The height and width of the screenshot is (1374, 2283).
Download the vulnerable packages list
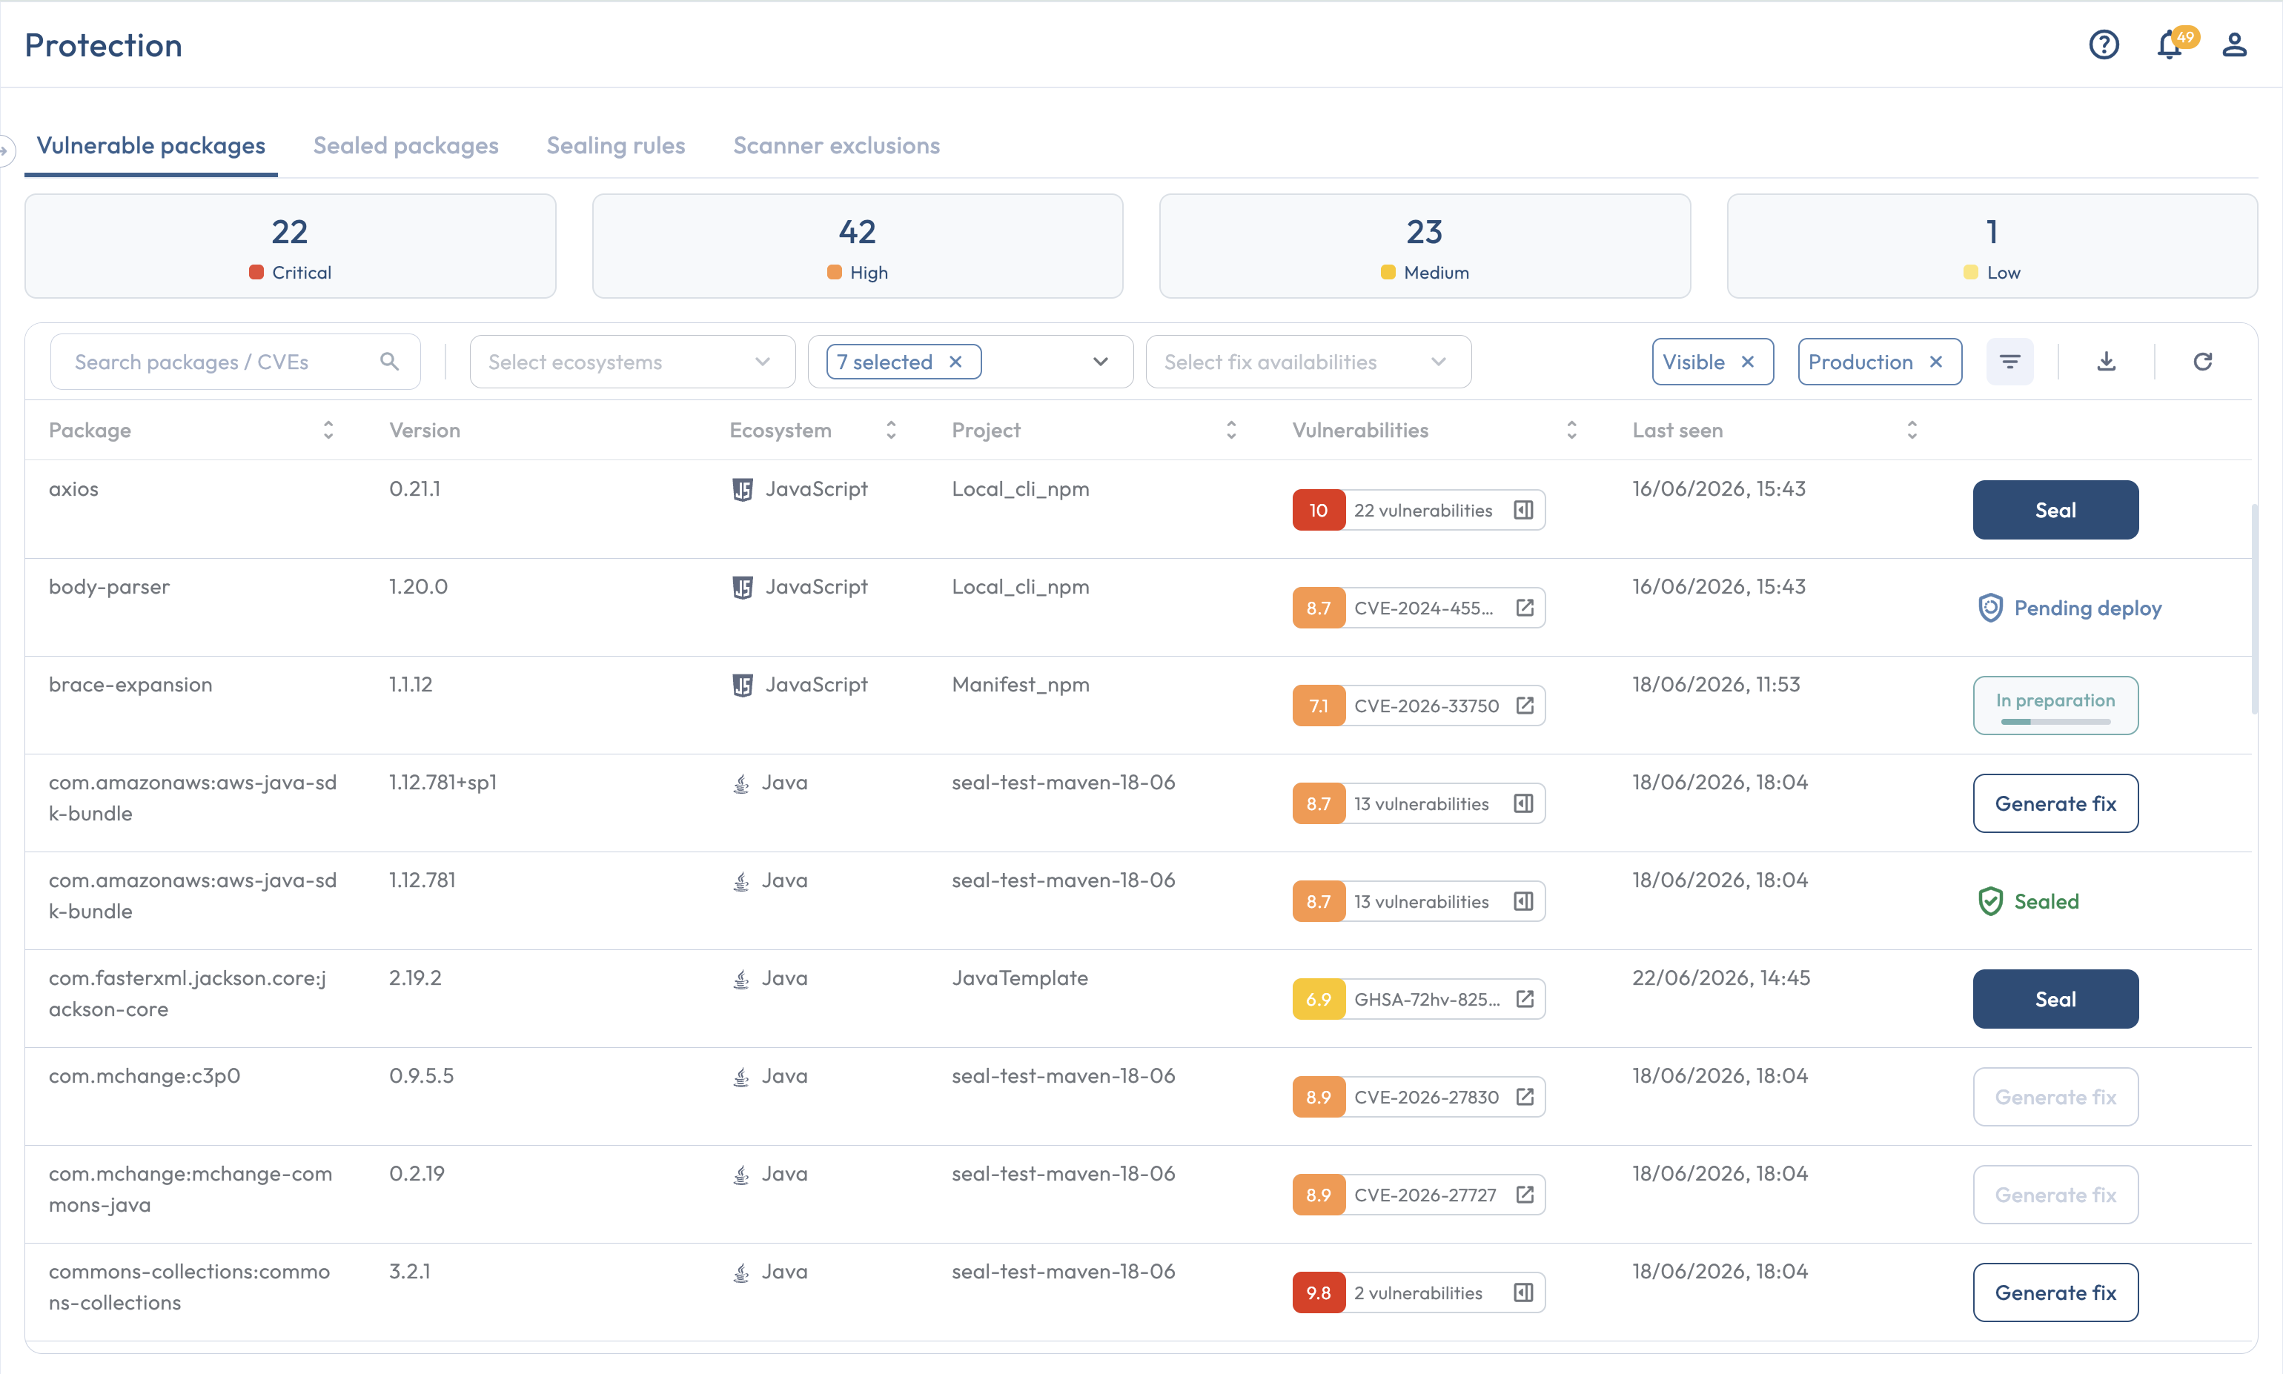(2106, 361)
